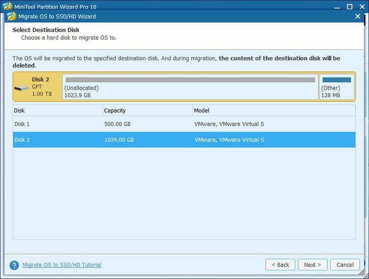Click Disk 2 VMware Virtual S model cell
Image resolution: width=369 pixels, height=279 pixels.
pyautogui.click(x=229, y=140)
